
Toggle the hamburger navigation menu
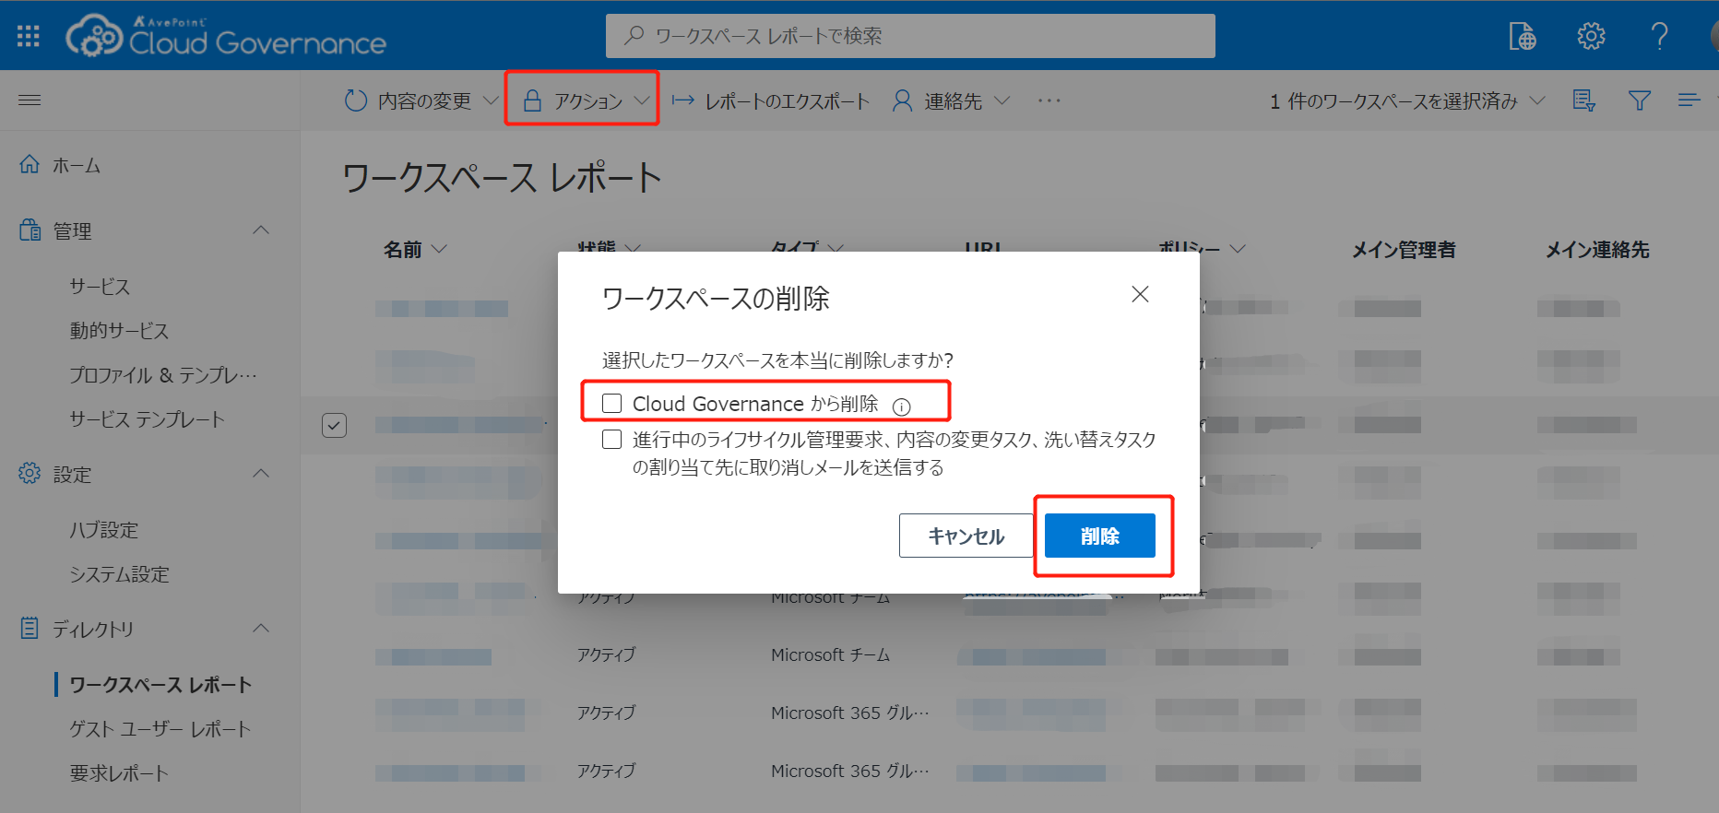point(30,100)
